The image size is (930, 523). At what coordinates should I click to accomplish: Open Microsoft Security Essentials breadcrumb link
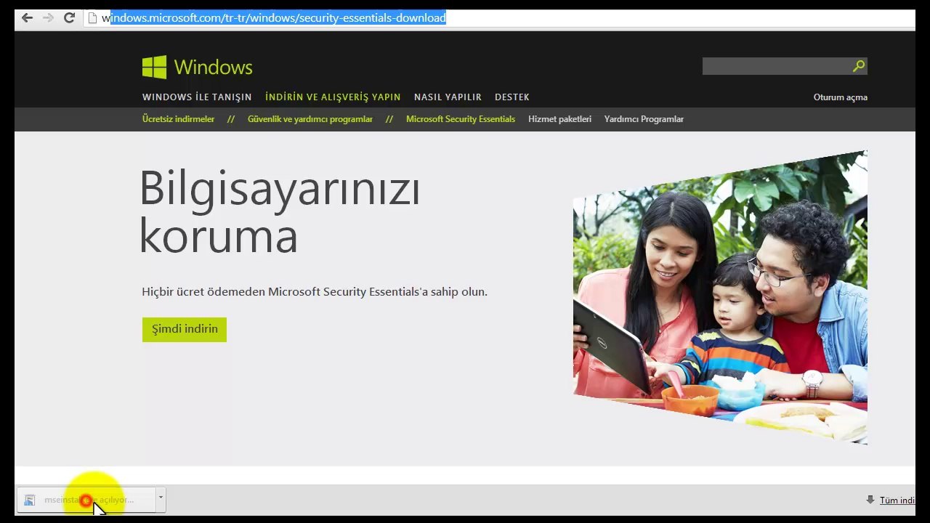[461, 119]
